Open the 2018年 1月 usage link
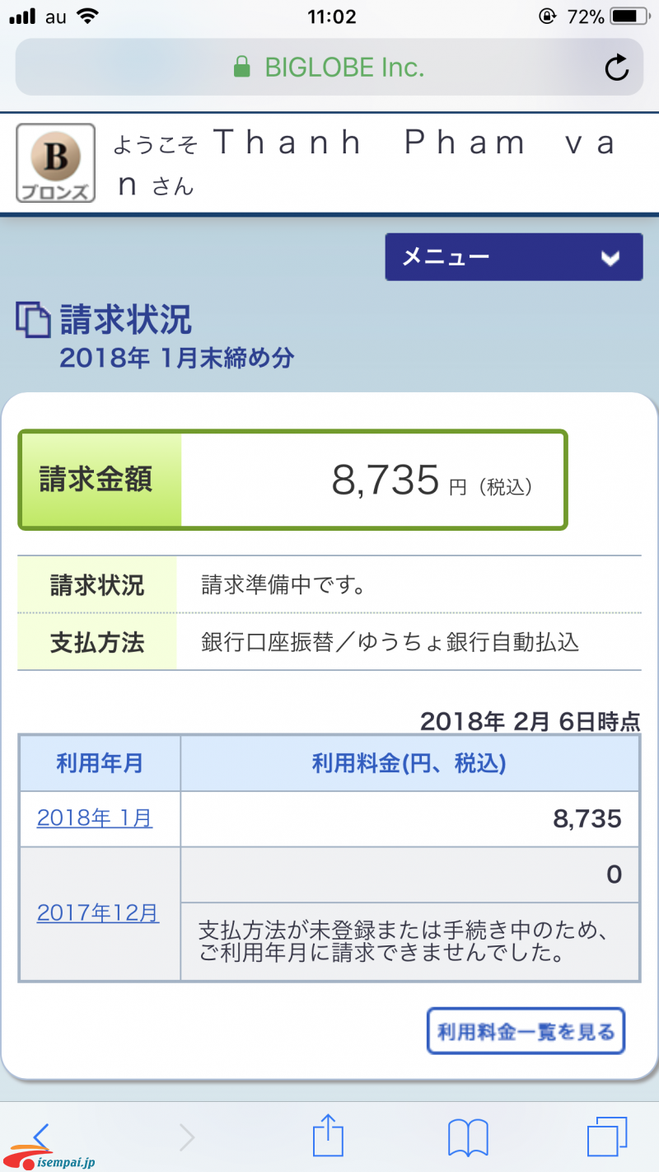This screenshot has height=1172, width=659. pyautogui.click(x=95, y=818)
